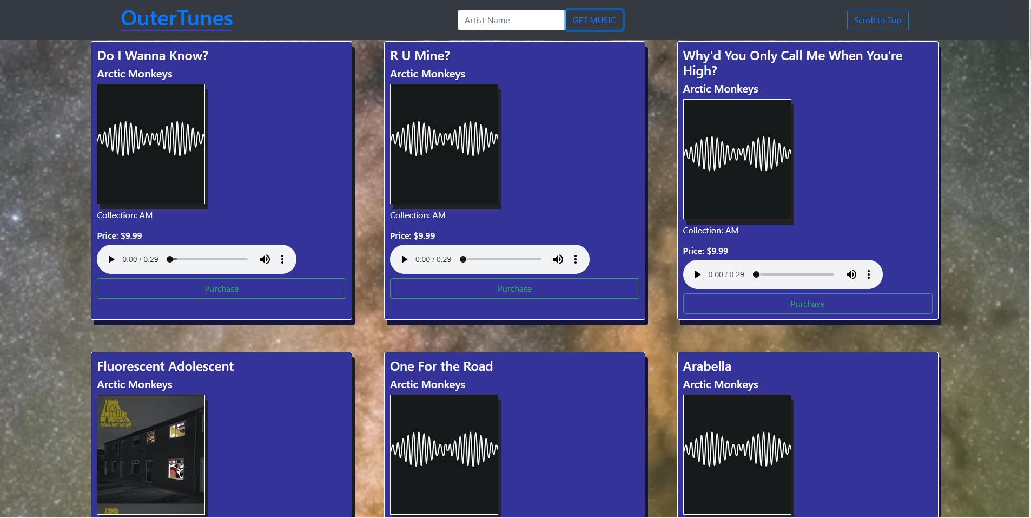Screen dimensions: 1031x518
Task: Click the Arabella album cover
Action: coord(737,455)
